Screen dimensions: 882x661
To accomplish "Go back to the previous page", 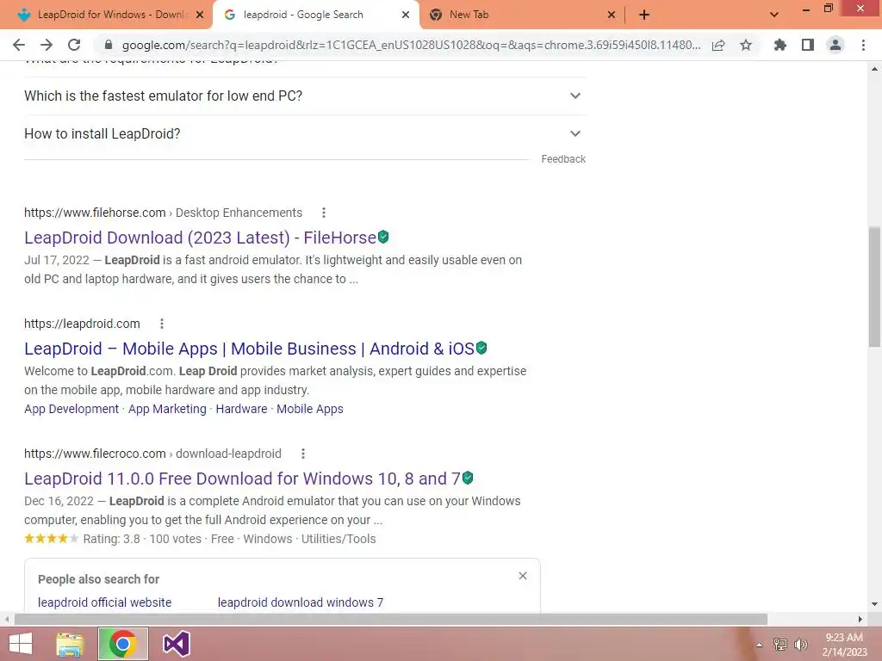I will click(x=19, y=45).
